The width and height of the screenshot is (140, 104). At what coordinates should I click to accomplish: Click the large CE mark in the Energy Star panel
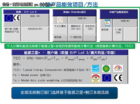pyautogui.click(x=118, y=78)
